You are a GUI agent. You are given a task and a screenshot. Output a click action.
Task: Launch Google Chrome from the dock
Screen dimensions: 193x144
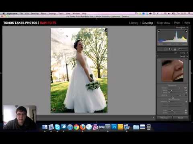point(76,127)
